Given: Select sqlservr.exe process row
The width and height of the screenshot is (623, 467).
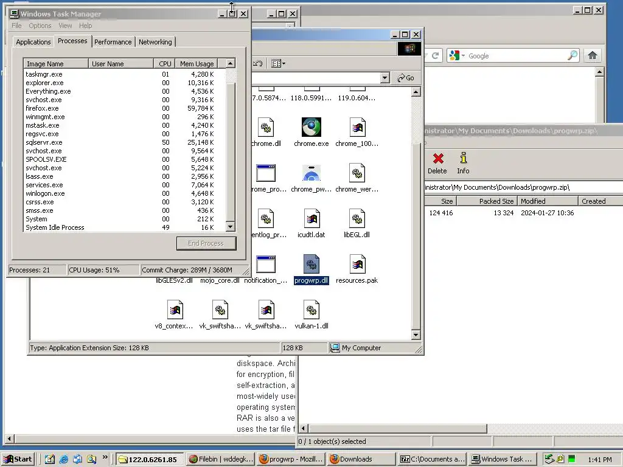Looking at the screenshot, I should pyautogui.click(x=124, y=142).
